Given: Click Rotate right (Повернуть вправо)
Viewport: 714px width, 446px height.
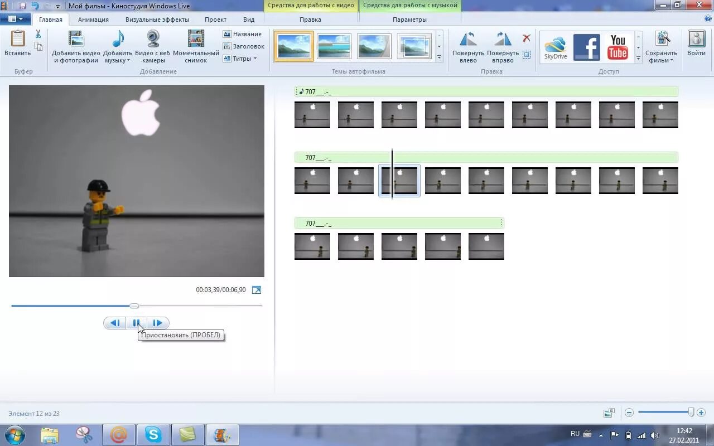Looking at the screenshot, I should [503, 47].
